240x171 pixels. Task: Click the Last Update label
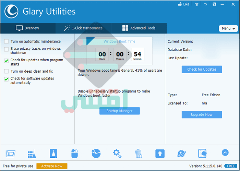click(x=178, y=58)
